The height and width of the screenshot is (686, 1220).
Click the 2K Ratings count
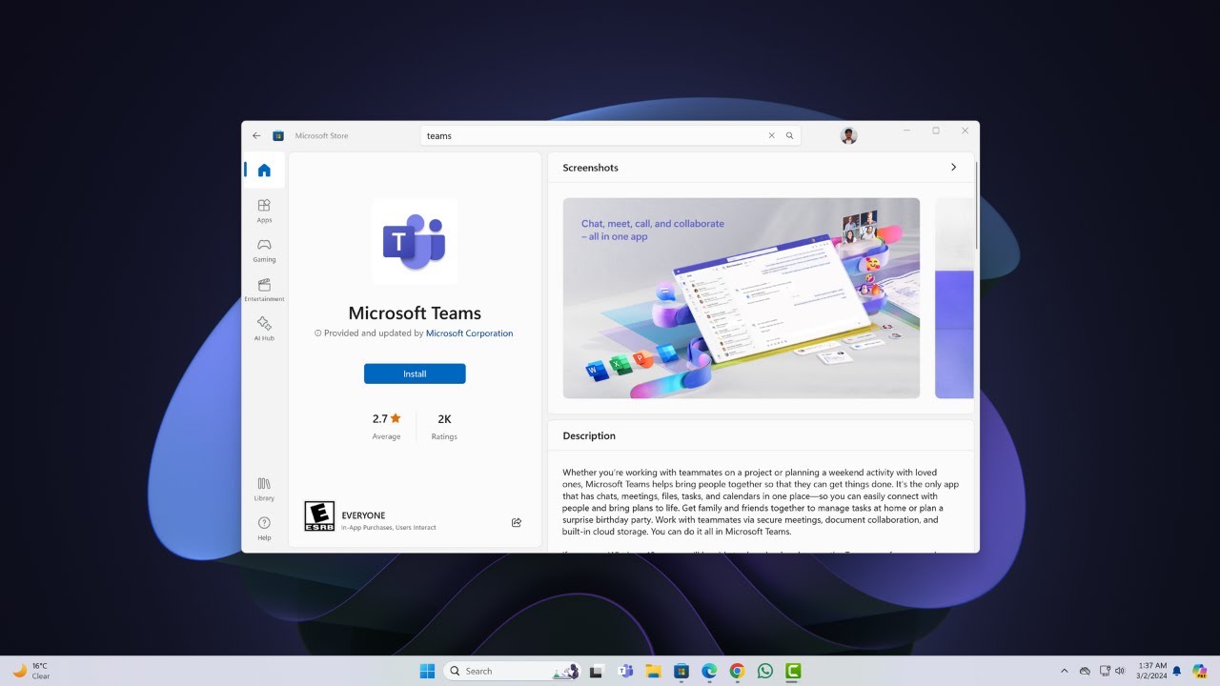click(444, 425)
